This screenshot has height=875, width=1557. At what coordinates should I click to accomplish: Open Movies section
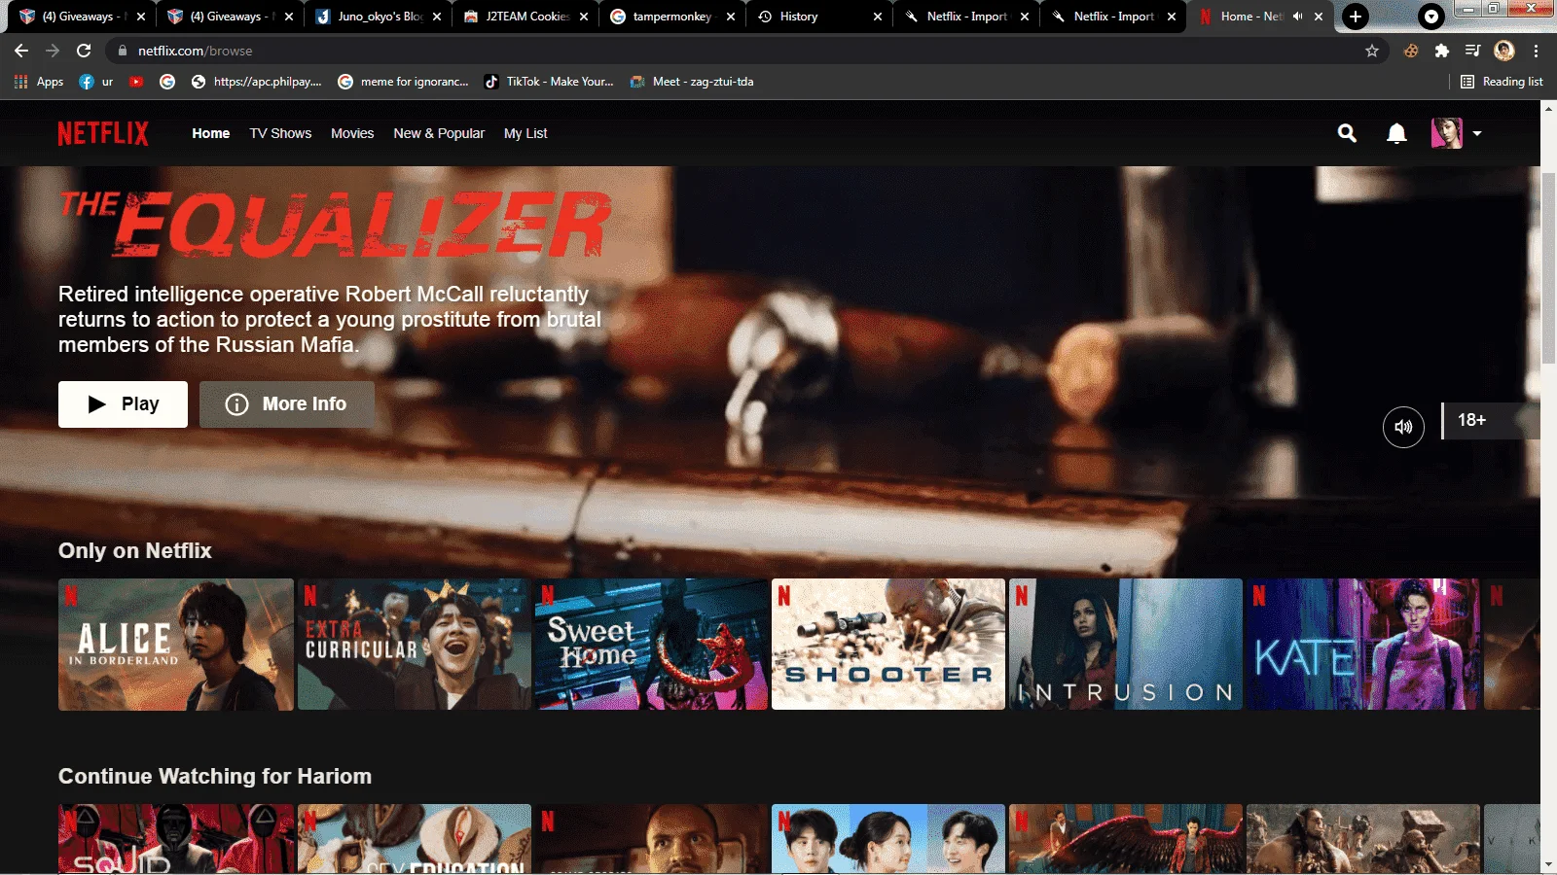pos(352,133)
